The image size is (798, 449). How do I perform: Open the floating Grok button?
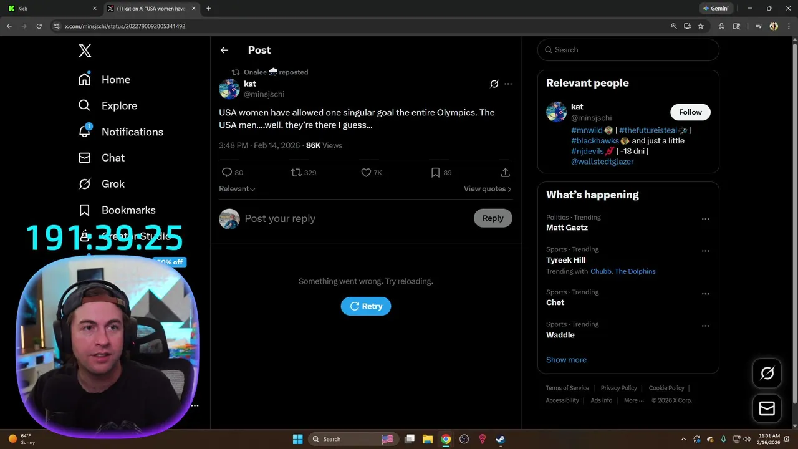767,374
